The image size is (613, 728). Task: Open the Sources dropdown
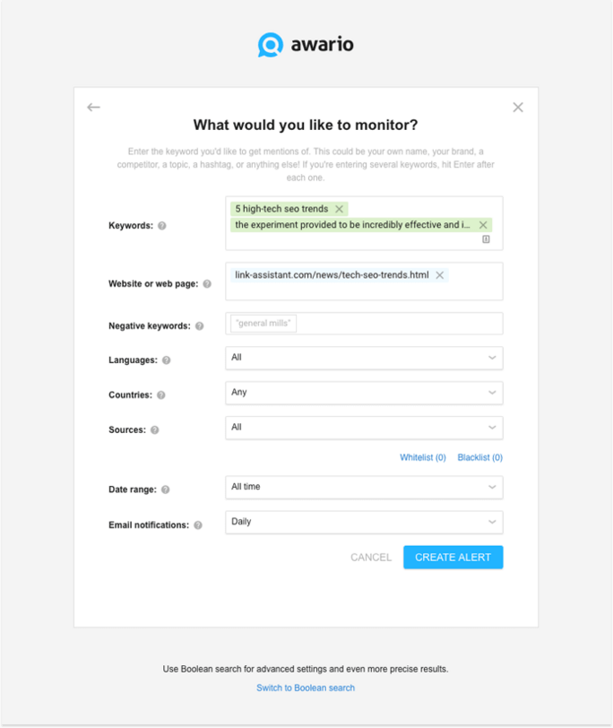click(x=363, y=428)
